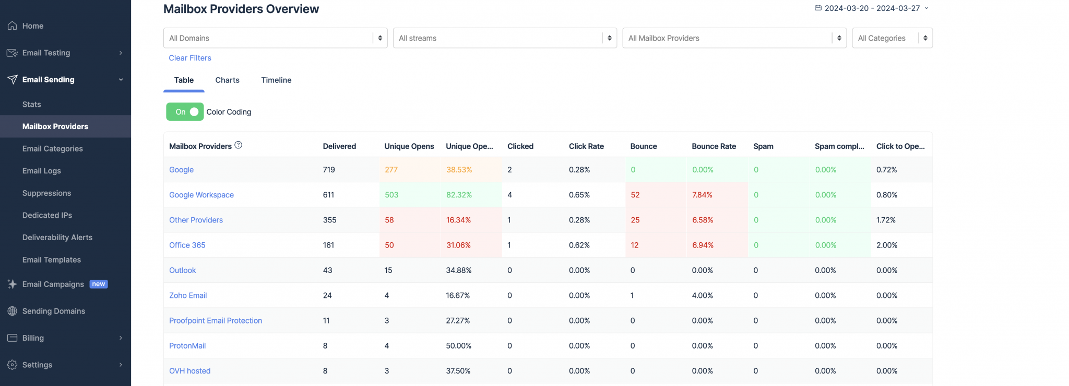This screenshot has width=1069, height=386.
Task: Click the Billing card icon
Action: point(13,338)
